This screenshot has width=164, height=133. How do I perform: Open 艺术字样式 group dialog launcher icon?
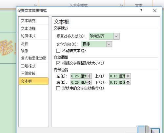click(x=121, y=5)
